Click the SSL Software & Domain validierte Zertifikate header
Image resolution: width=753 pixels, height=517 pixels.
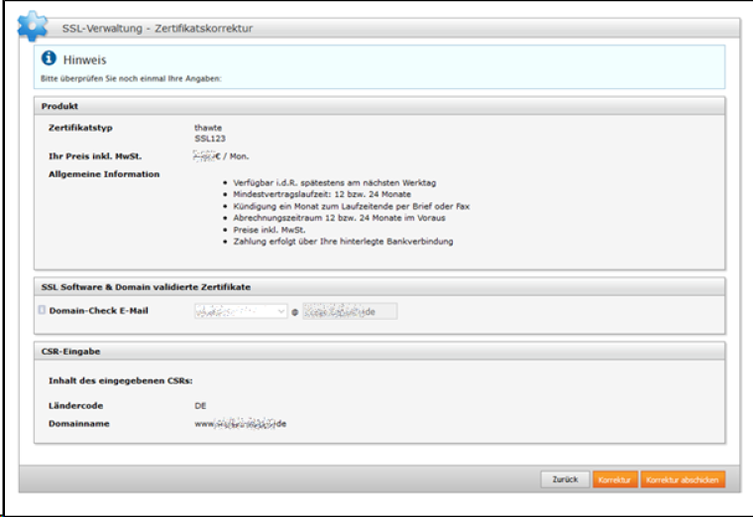tap(379, 287)
